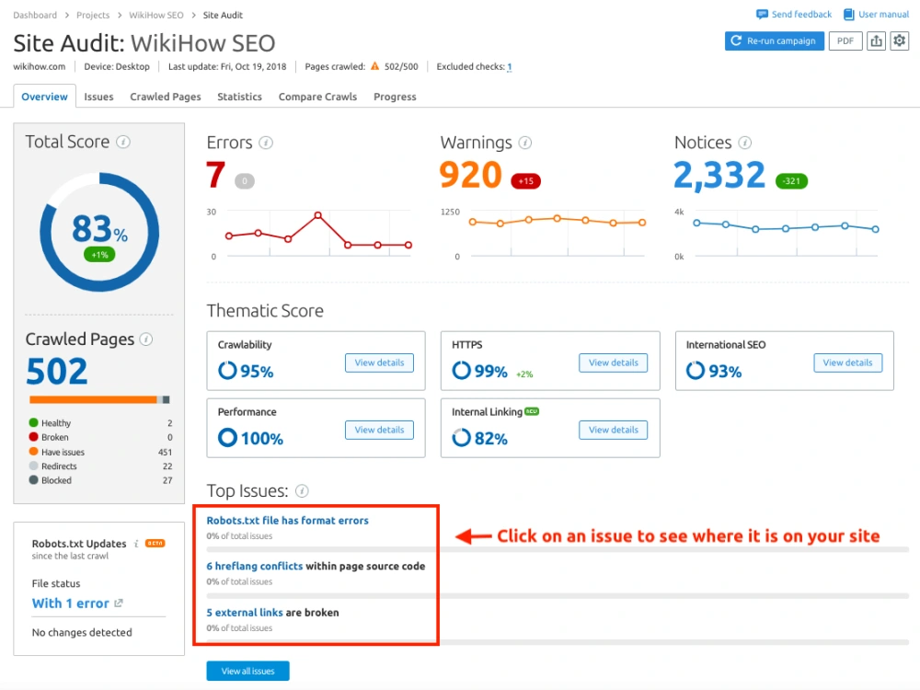Click the pages crawled warning triangle icon
Image resolution: width=920 pixels, height=690 pixels.
point(375,66)
